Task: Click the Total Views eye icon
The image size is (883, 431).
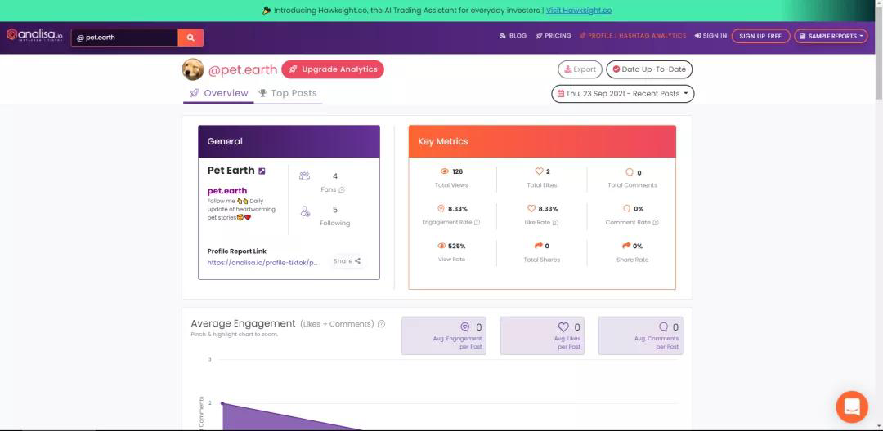Action: pyautogui.click(x=444, y=171)
